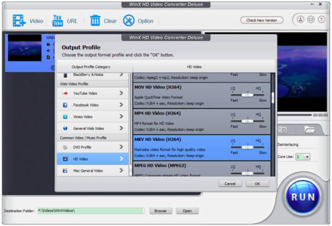Expand the BlackBerry & Nokia chevron arrow
Viewport: 332px width, 226px height.
coord(121,74)
